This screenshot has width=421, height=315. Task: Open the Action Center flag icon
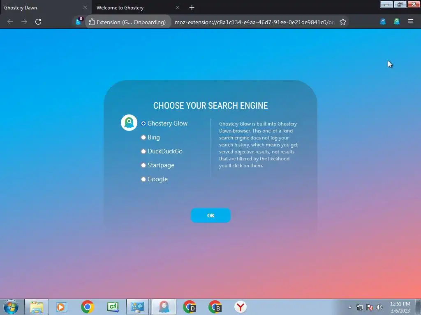pyautogui.click(x=370, y=307)
